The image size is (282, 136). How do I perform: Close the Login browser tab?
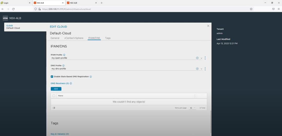pyautogui.click(x=30, y=3)
